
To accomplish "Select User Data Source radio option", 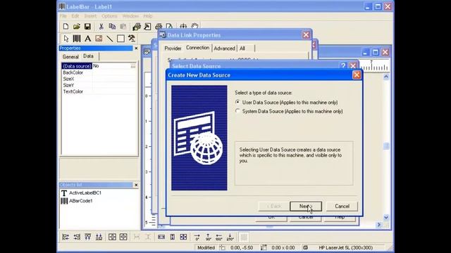I will coord(237,102).
